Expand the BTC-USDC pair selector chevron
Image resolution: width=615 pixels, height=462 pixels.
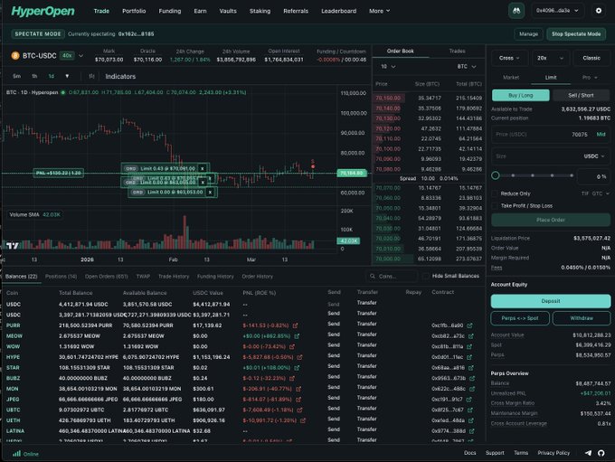pyautogui.click(x=80, y=56)
